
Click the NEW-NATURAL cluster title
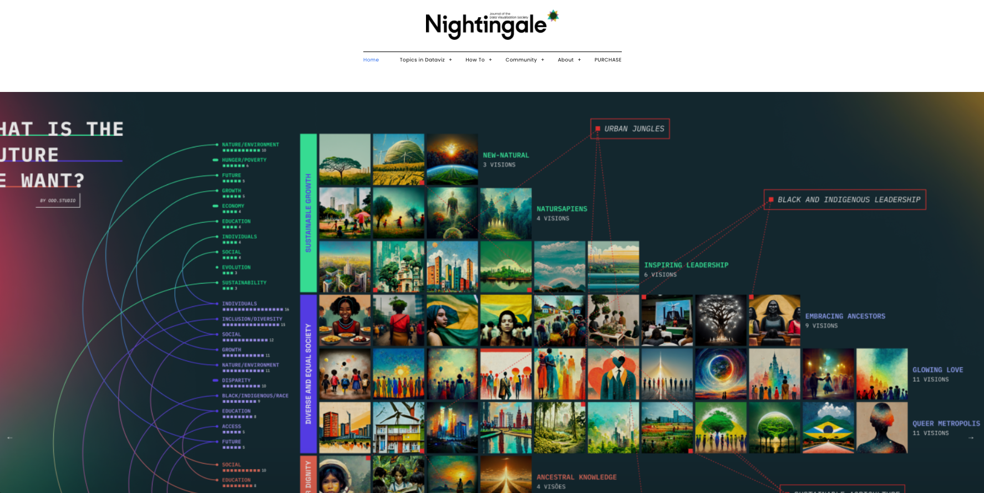pos(506,156)
